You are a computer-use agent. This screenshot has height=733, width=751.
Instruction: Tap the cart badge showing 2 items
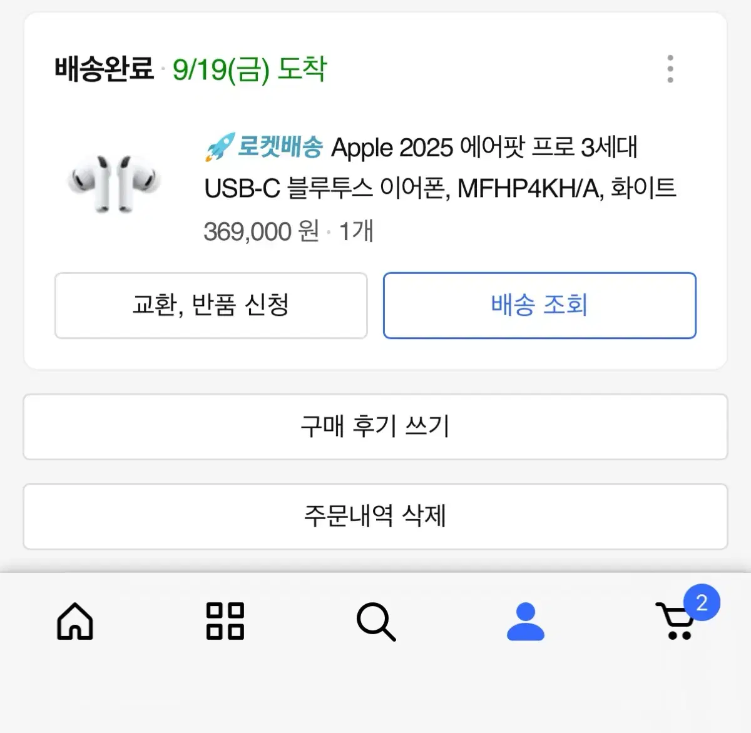702,602
